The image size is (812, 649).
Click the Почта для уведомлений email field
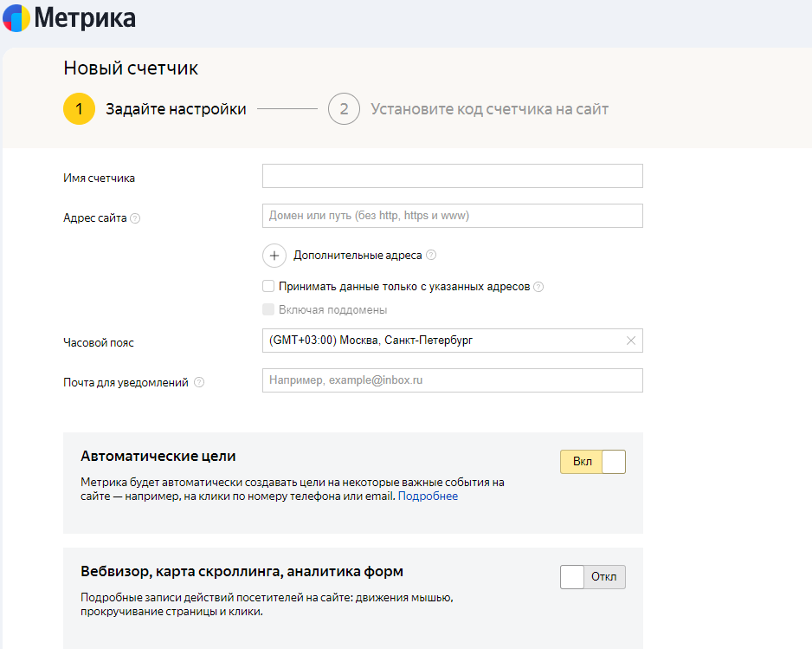pyautogui.click(x=452, y=380)
